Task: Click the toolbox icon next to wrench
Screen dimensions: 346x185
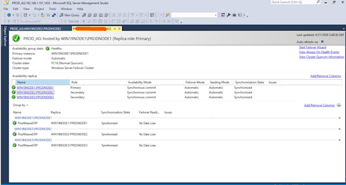Action: click(x=235, y=15)
